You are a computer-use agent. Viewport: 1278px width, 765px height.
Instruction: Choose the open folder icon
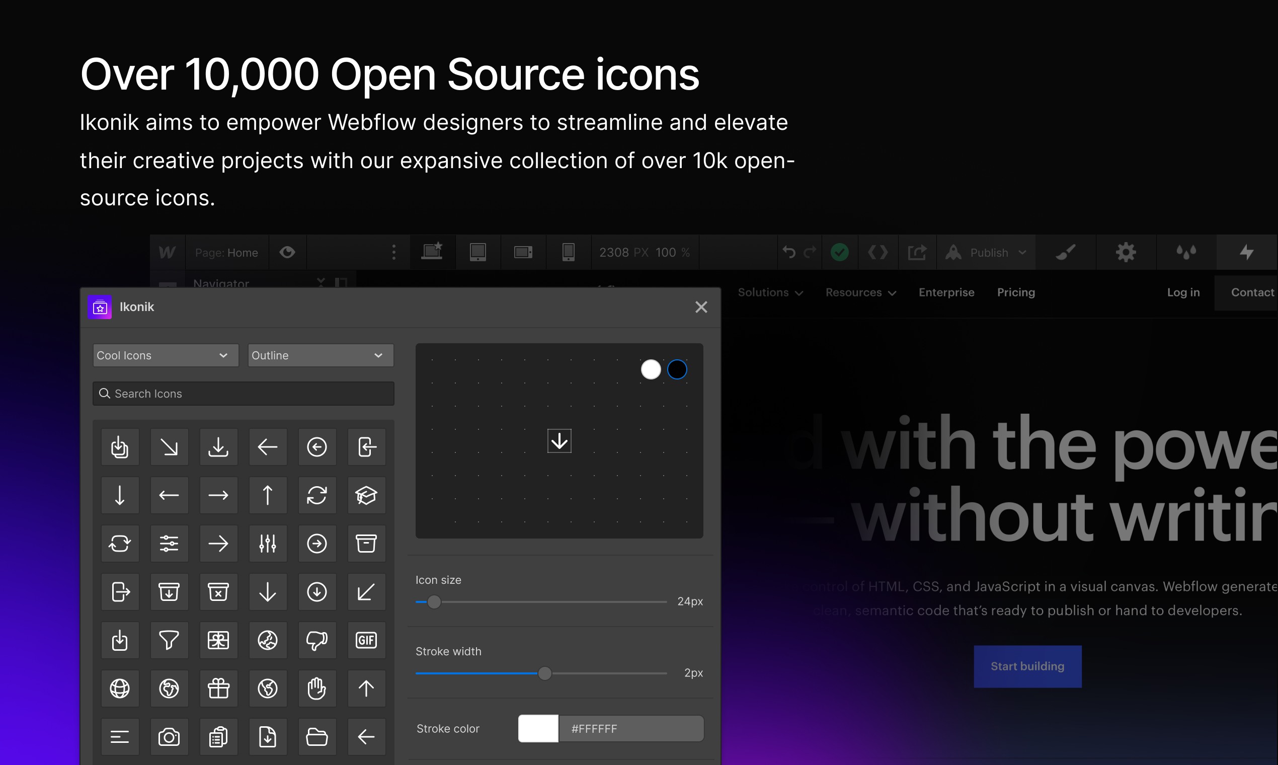(317, 737)
